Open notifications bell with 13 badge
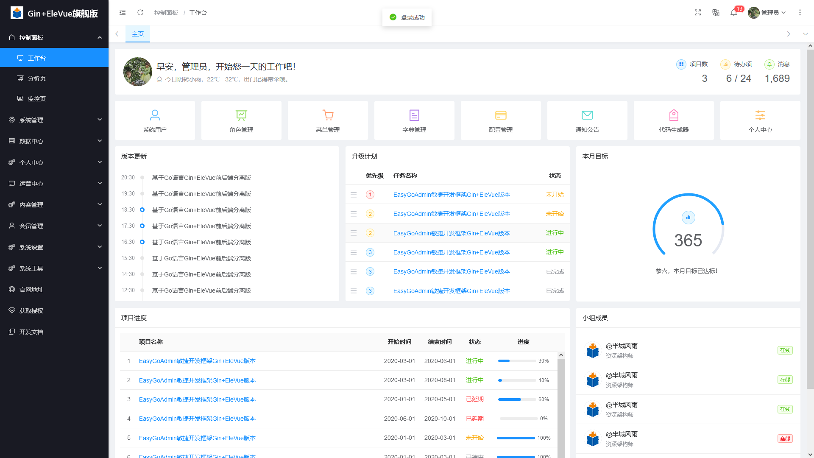This screenshot has width=814, height=458. click(734, 13)
